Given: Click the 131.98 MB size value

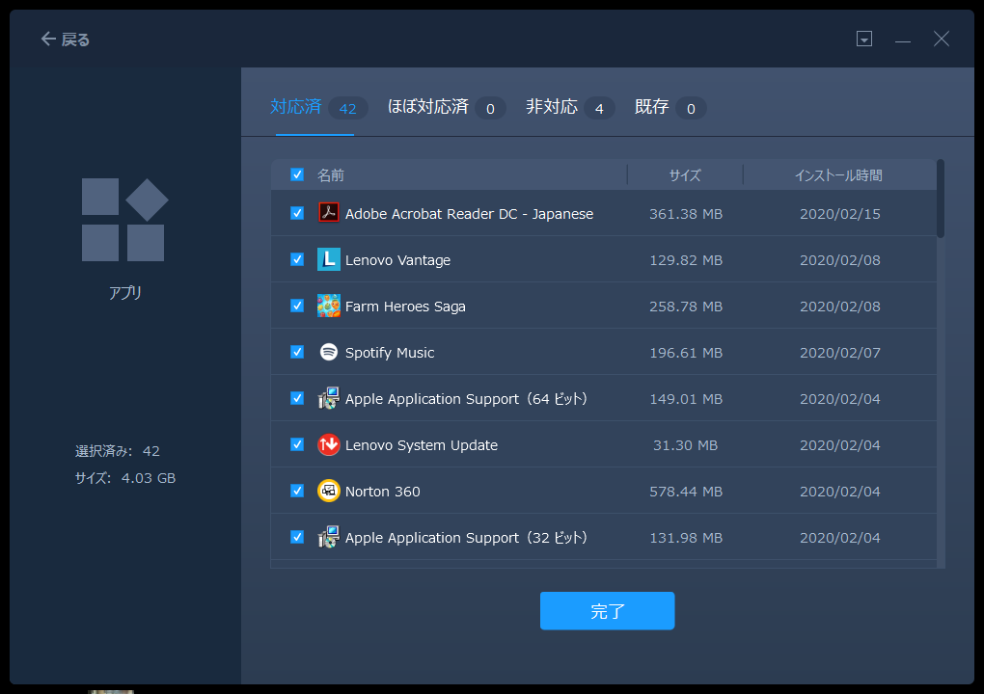Looking at the screenshot, I should (685, 538).
